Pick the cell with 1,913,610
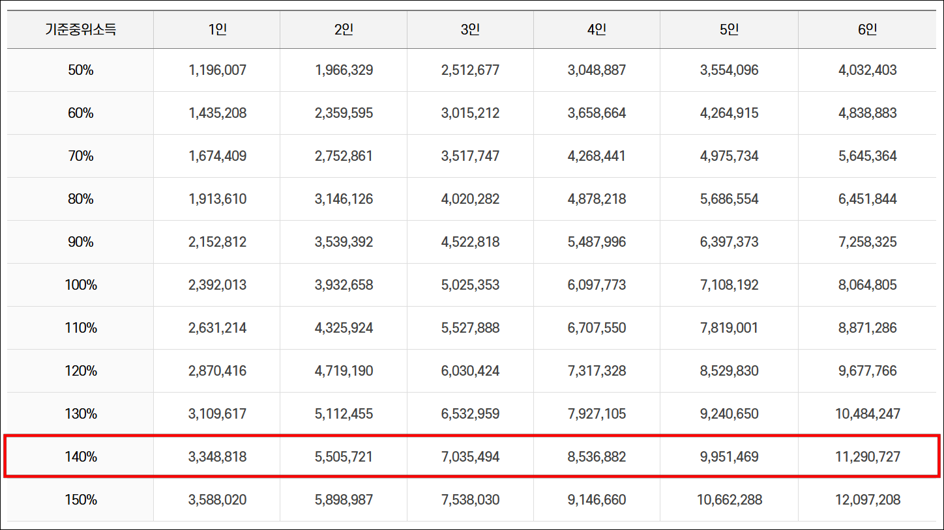The height and width of the screenshot is (530, 944). point(218,199)
